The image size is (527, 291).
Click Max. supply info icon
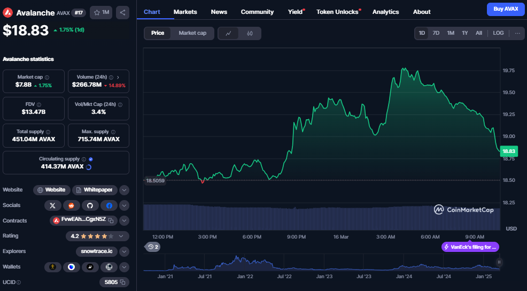tap(113, 132)
